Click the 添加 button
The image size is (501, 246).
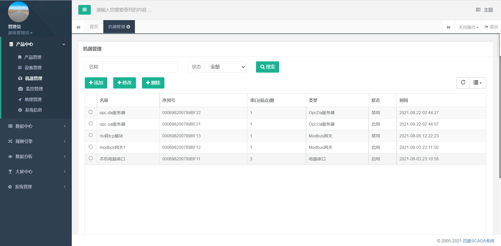(x=96, y=83)
